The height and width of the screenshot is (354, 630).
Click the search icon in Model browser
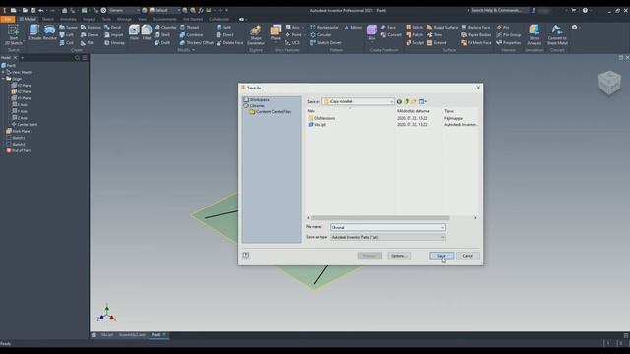(x=77, y=58)
